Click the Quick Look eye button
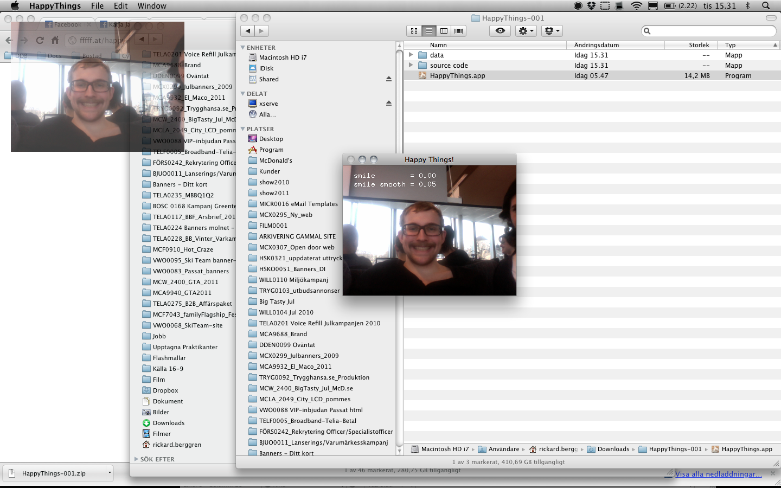This screenshot has width=781, height=488. pyautogui.click(x=500, y=31)
